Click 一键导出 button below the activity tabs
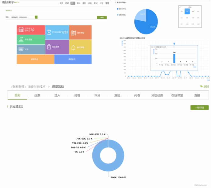Viewport: 211px width, 188px height. point(199,107)
